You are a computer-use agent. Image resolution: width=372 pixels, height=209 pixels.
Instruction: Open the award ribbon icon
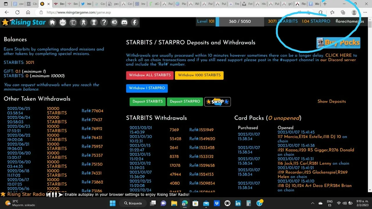pyautogui.click(x=83, y=22)
